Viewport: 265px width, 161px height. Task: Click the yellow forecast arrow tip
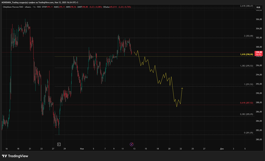182,88
